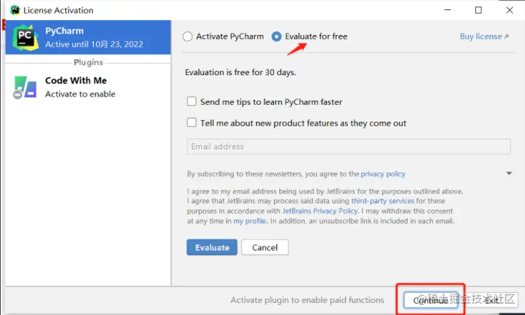The width and height of the screenshot is (525, 315).
Task: Open the JetBrains Privacy Policy link
Action: pyautogui.click(x=320, y=211)
